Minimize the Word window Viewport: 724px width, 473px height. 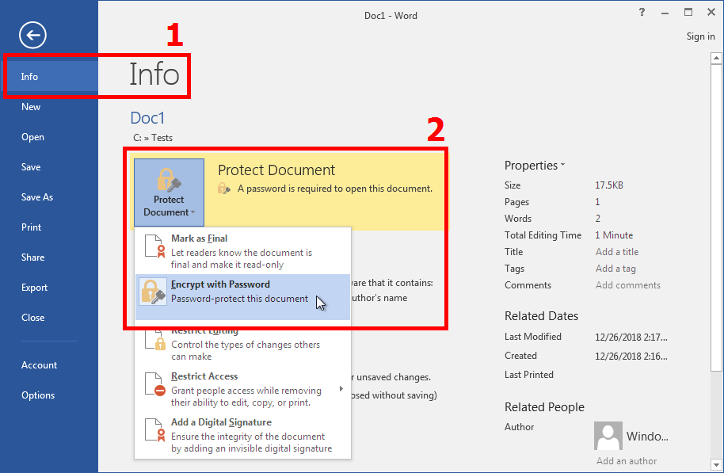pos(665,13)
